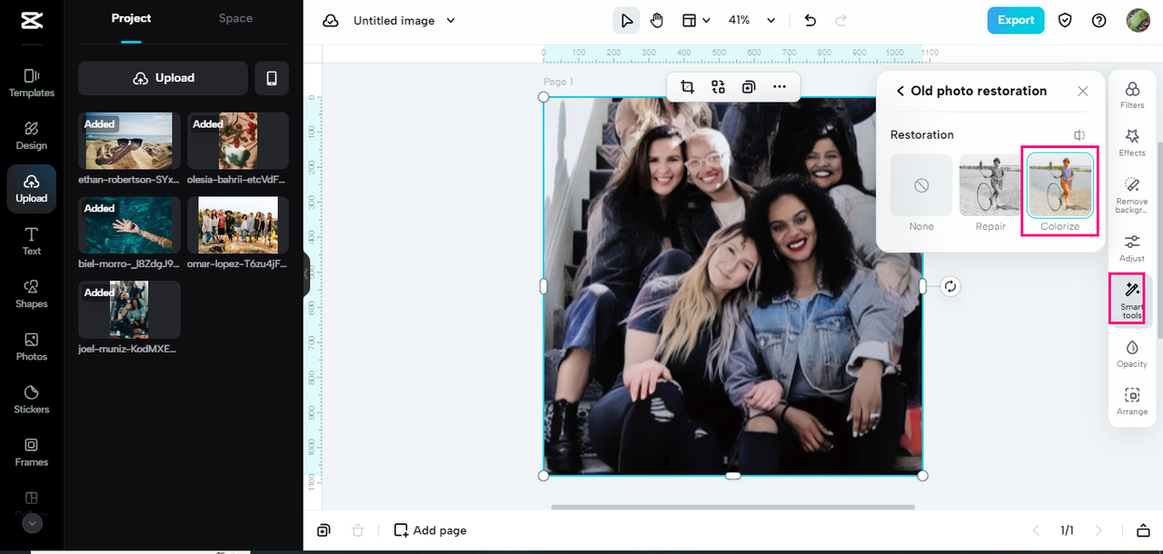Click the smart cutout floating icon
The width and height of the screenshot is (1163, 554).
[x=718, y=86]
